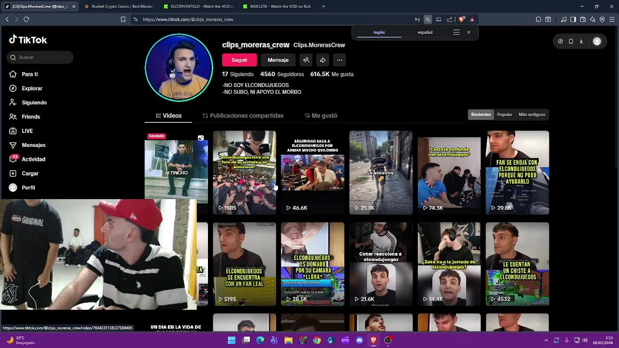Open the clips_moreras_crew profile picture

coord(179,68)
